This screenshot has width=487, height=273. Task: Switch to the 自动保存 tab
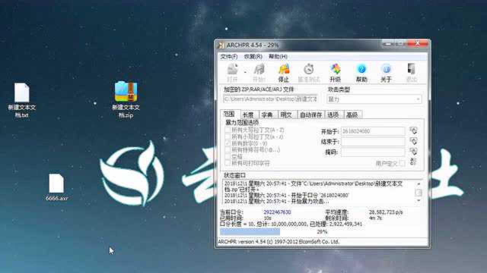pos(311,115)
